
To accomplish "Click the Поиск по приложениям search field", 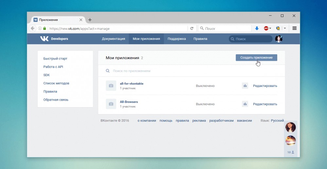I will point(191,71).
